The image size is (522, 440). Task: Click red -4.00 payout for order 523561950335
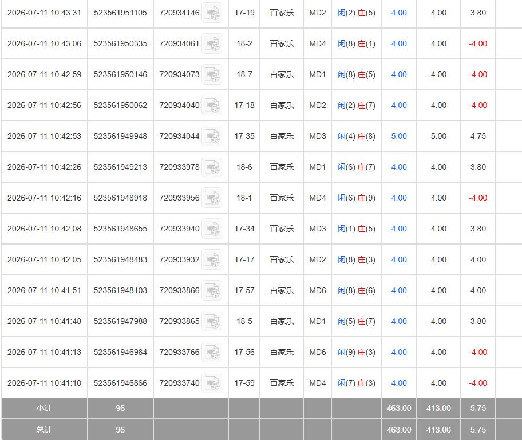tap(478, 44)
